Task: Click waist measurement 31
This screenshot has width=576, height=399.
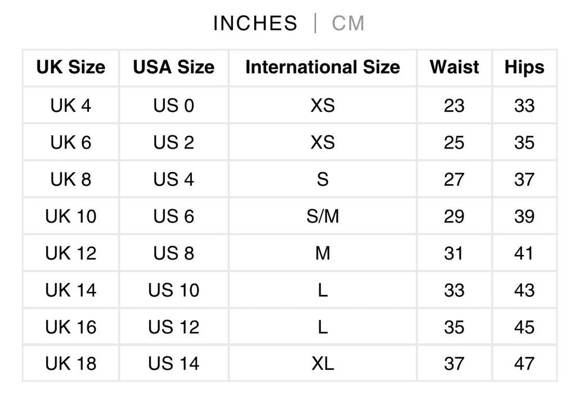Action: coord(454,253)
